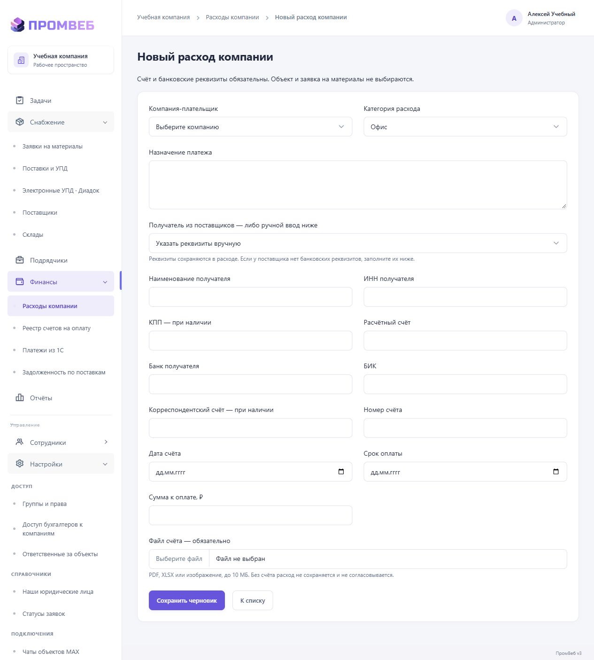Go to Поставки и УПД
594x660 pixels.
[x=45, y=169]
